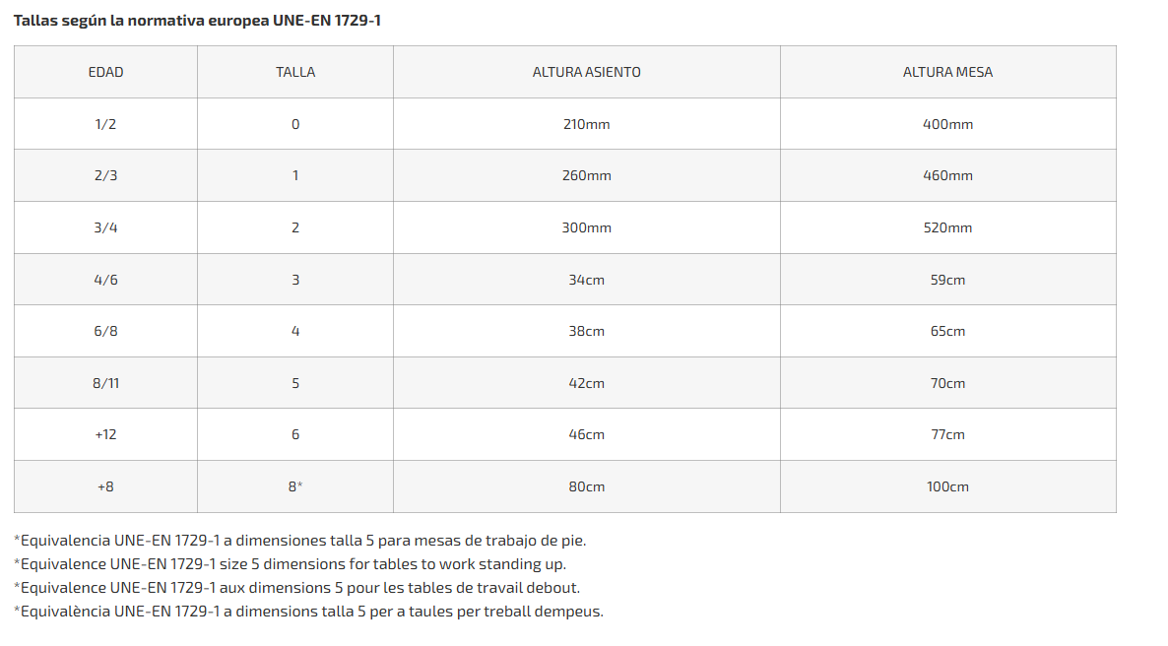Click the table title mentioning UNE-EN 1729-1
The image size is (1168, 646).
197,20
